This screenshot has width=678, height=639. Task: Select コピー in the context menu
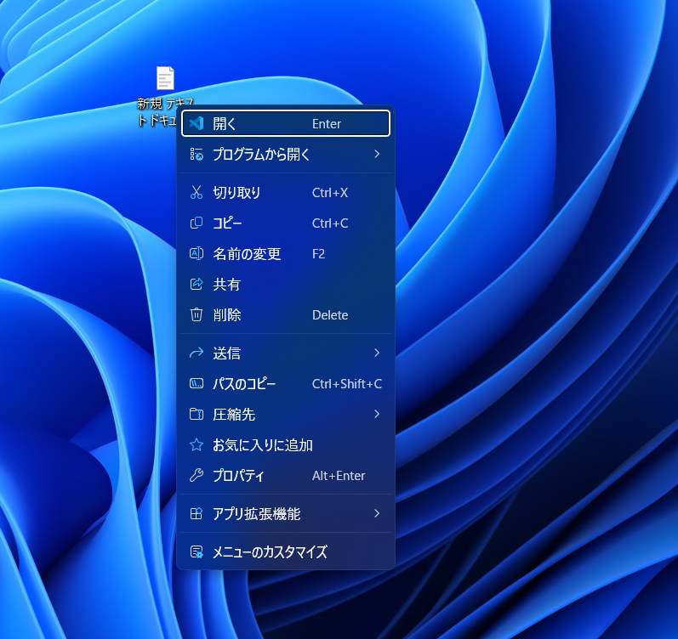(x=286, y=223)
